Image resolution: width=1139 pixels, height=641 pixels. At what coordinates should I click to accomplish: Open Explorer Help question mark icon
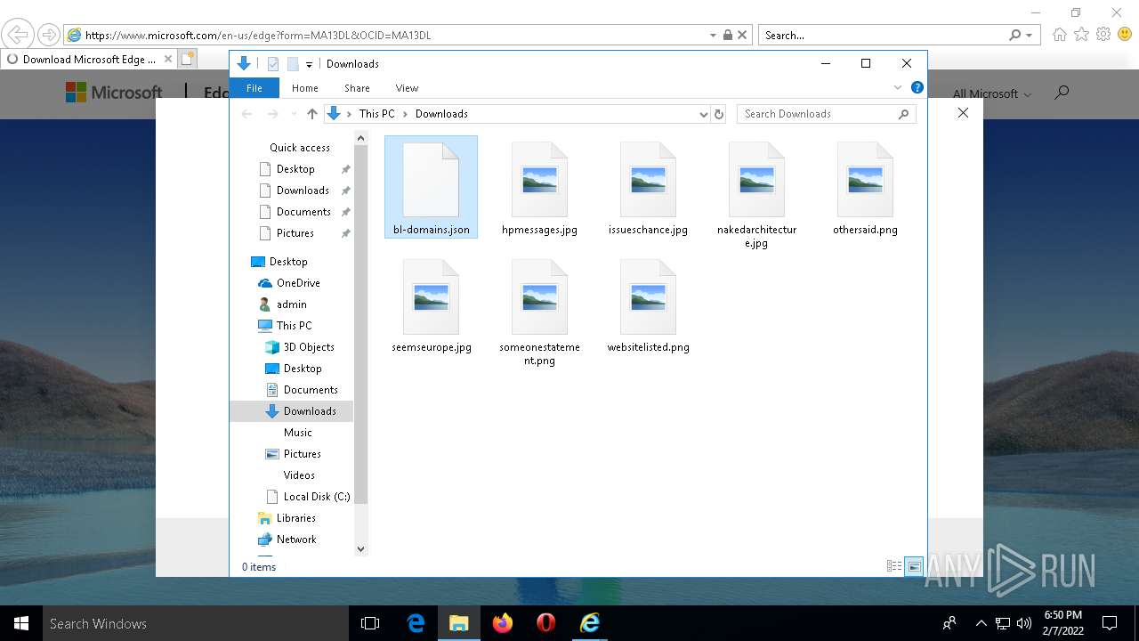click(917, 87)
